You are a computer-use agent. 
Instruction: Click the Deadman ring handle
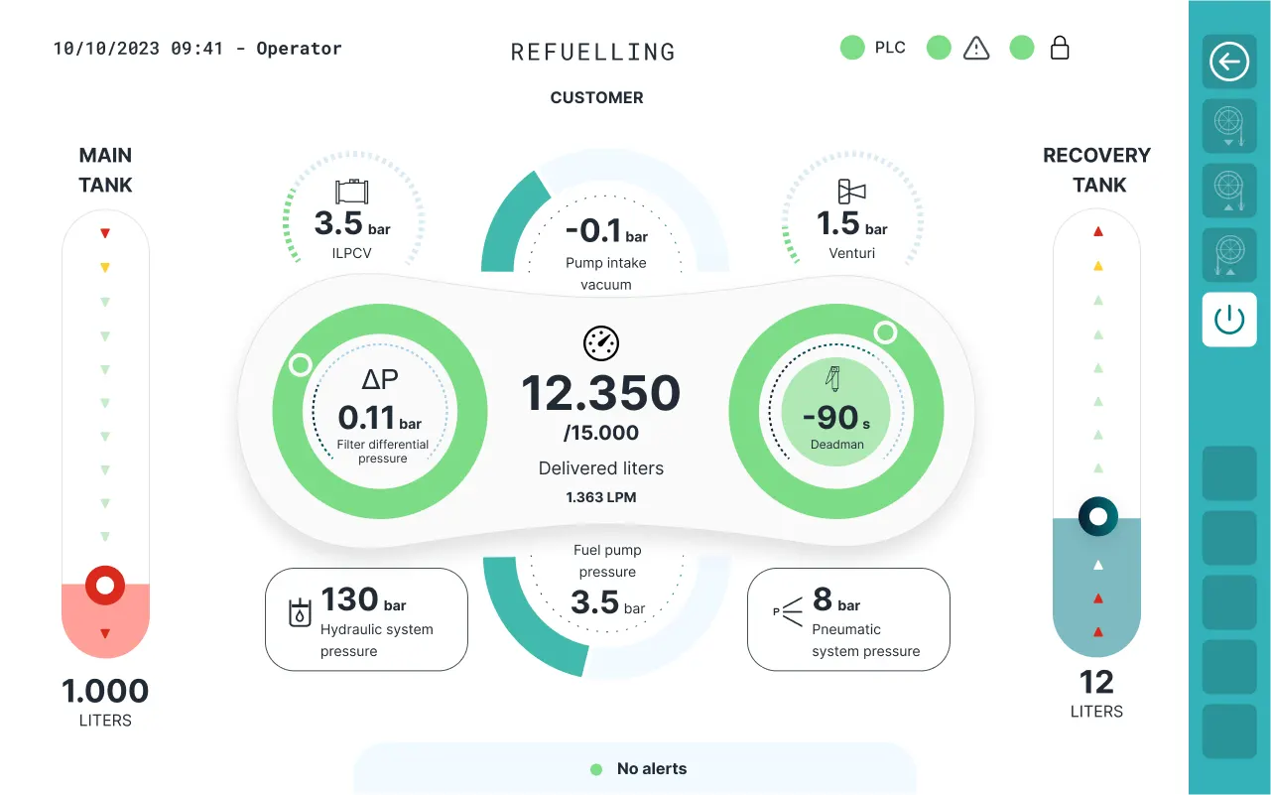[x=885, y=332]
